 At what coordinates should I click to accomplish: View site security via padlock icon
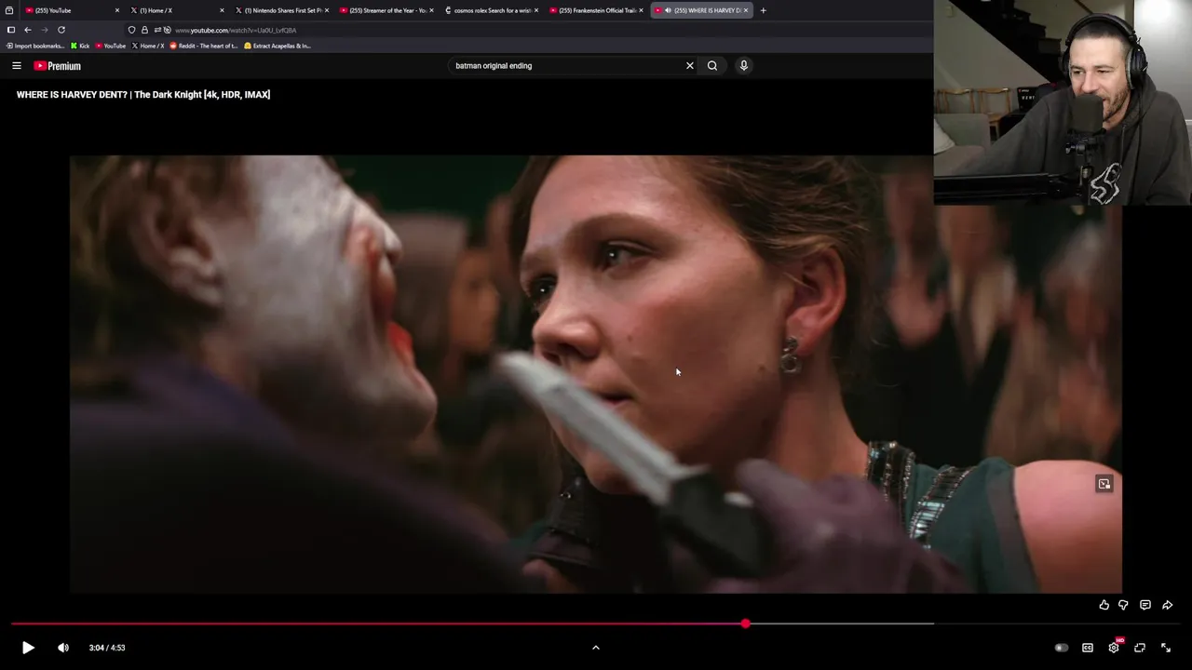(144, 30)
